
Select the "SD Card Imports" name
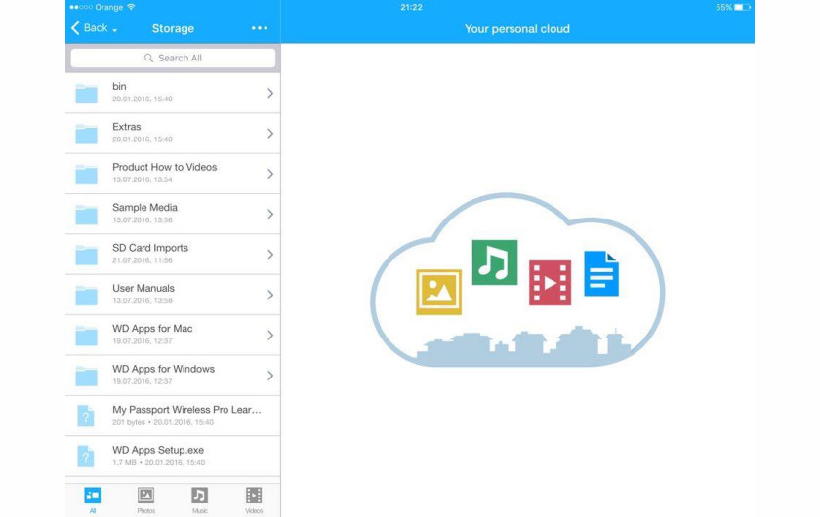(x=150, y=247)
